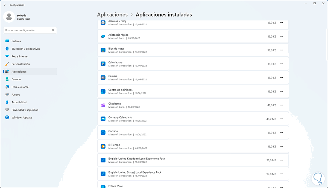328x188 pixels.
Task: Go to Accesibilidad settings
Action: click(30, 102)
